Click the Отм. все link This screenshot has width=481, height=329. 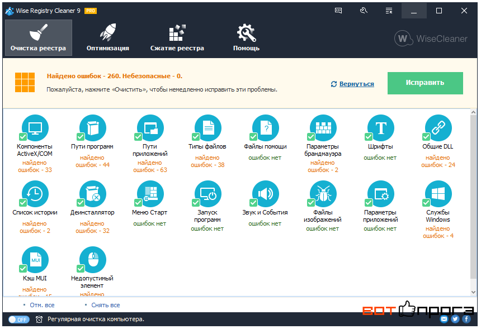coord(42,305)
